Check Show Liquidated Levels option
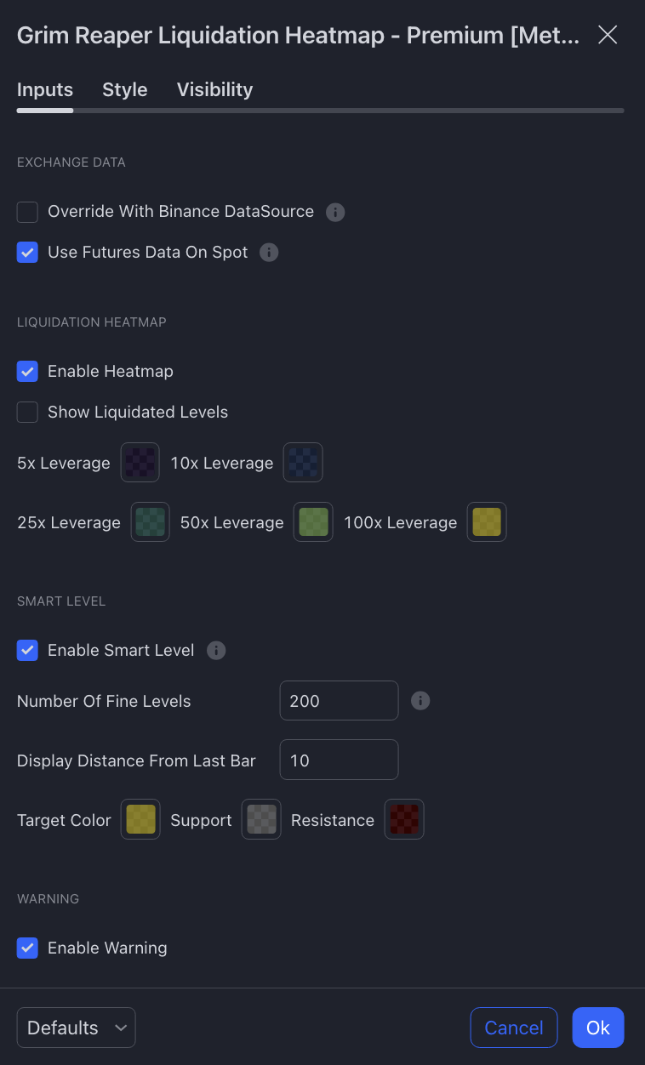 [x=28, y=413]
